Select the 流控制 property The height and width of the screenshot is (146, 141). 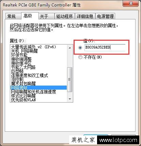17,79
